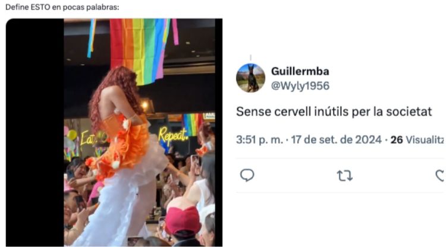Click the black letterbox area of the video
The image size is (446, 247).
(x=34, y=132)
